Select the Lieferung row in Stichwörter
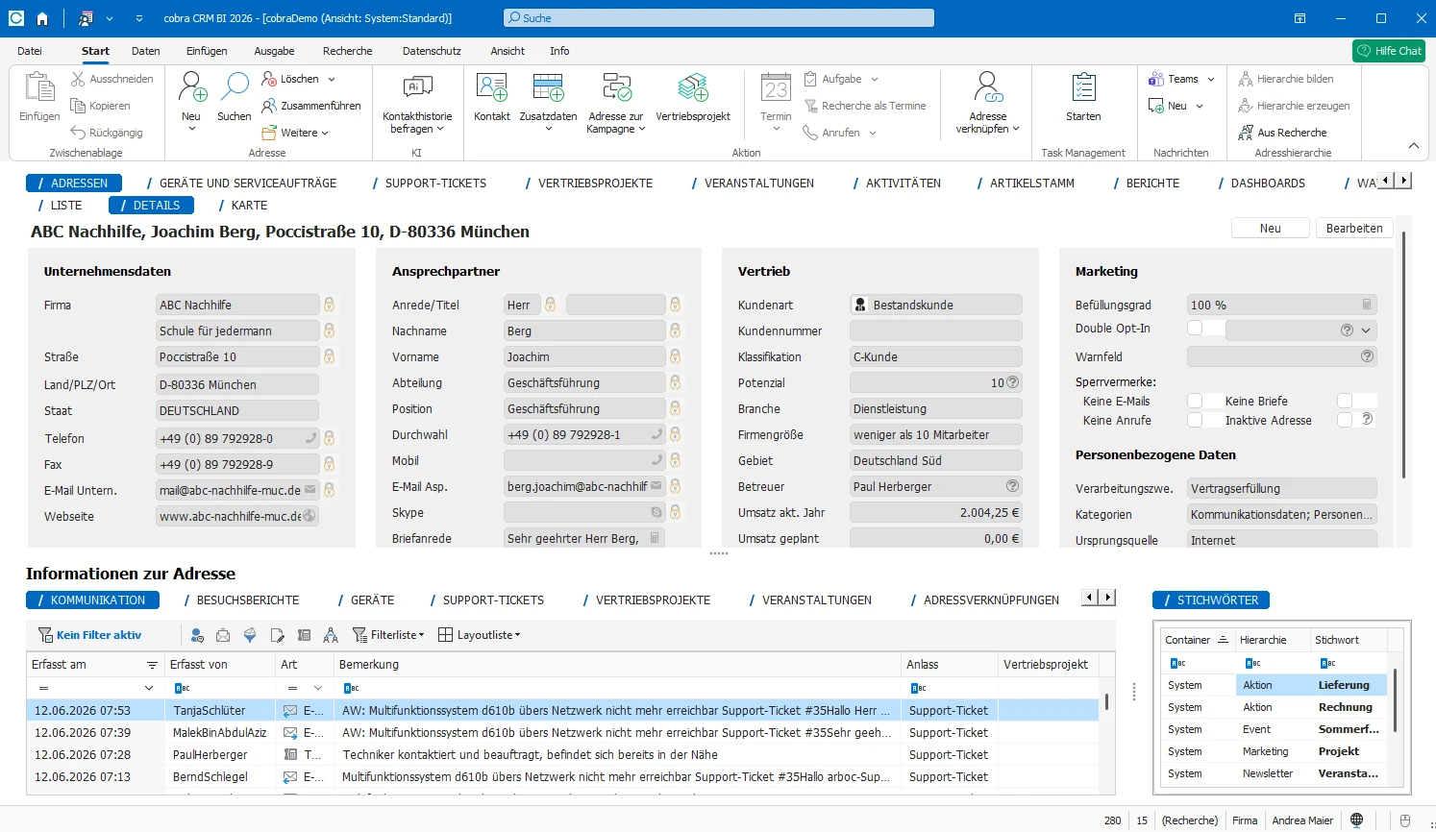 point(1275,685)
